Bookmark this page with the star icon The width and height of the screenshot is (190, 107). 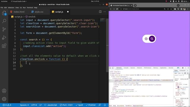[x=171, y=9]
